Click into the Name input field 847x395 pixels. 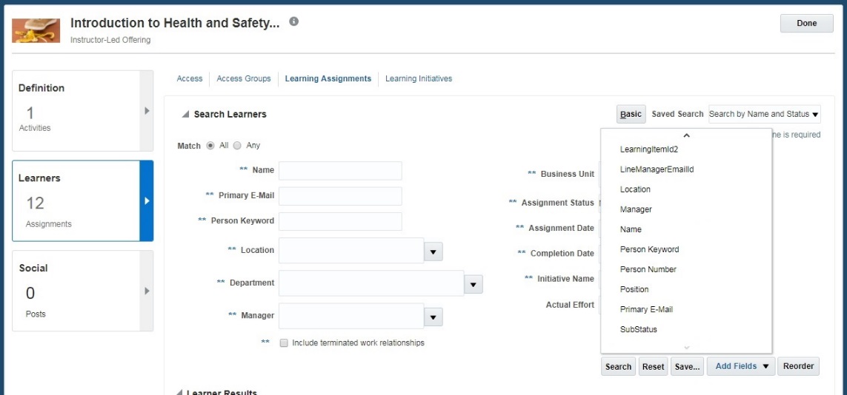click(340, 171)
